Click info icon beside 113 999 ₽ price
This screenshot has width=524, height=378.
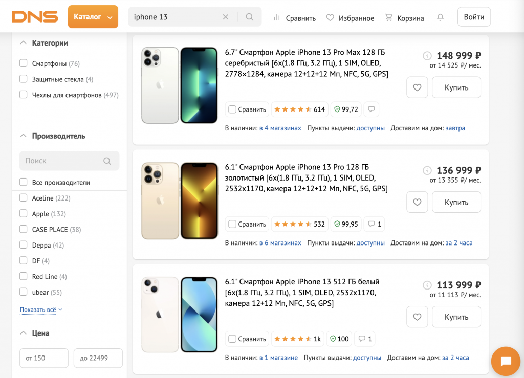pos(427,285)
